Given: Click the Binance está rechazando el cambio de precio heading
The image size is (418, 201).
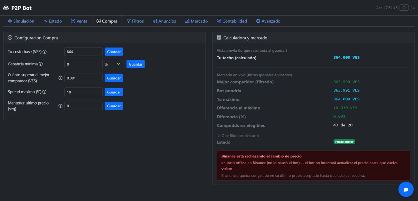Looking at the screenshot, I should tap(262, 156).
